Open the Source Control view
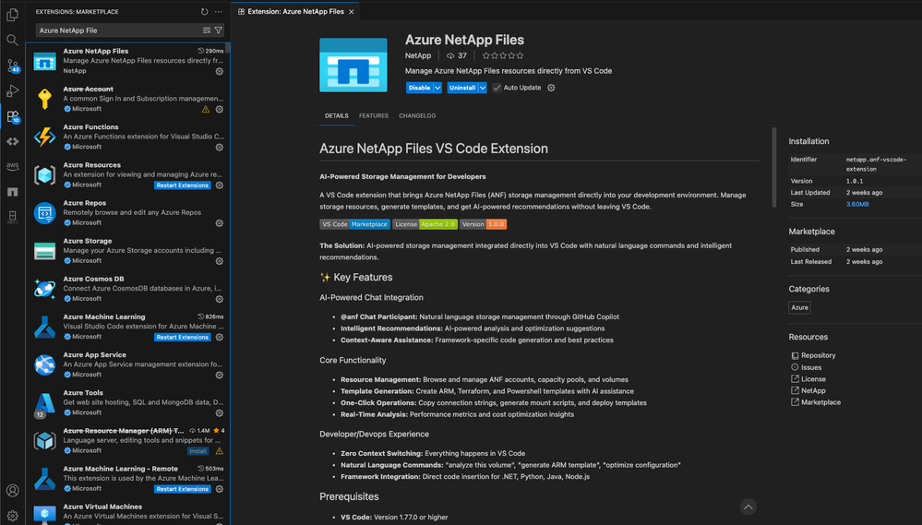Viewport: 922px width, 525px height. point(12,66)
